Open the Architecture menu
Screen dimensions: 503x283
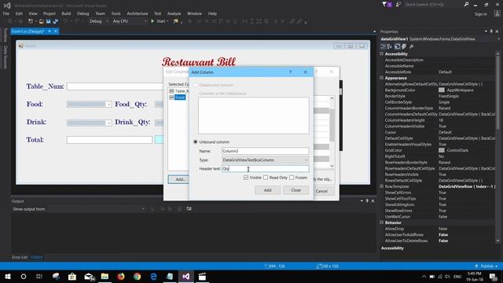tap(138, 13)
